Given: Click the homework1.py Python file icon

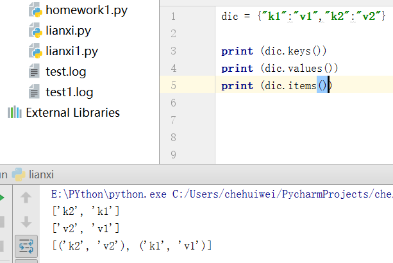Looking at the screenshot, I should coord(35,10).
